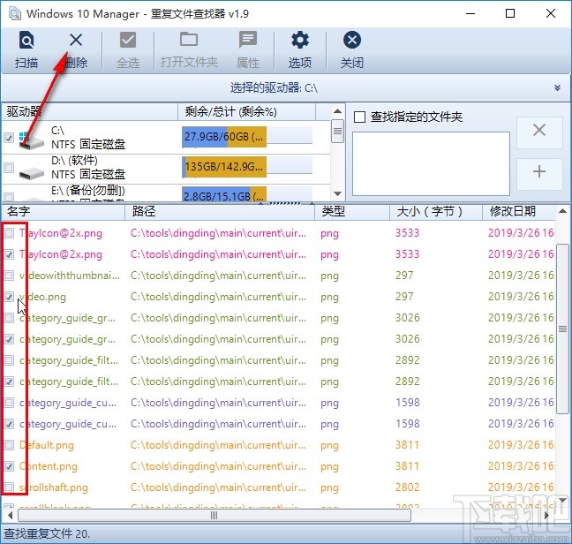Enable 查找指定的文件夹 checkbox

359,117
